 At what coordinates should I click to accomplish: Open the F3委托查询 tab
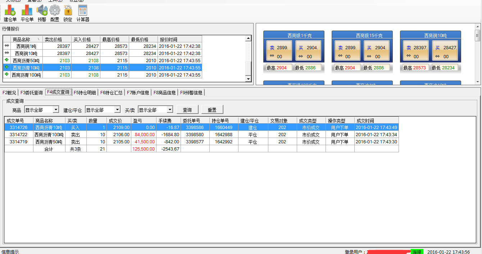click(31, 93)
